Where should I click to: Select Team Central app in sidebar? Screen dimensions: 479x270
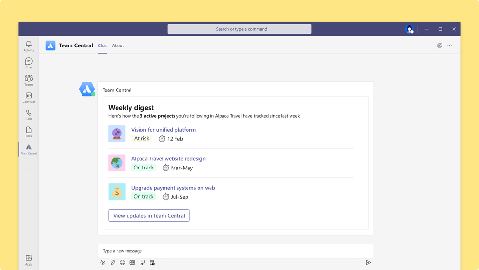coord(29,149)
